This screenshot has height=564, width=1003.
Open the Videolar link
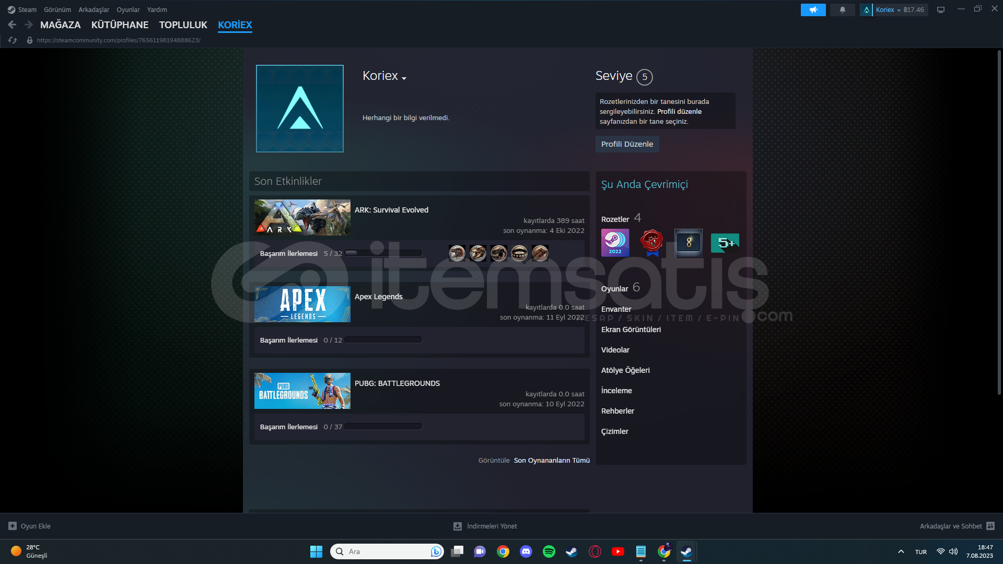(615, 350)
